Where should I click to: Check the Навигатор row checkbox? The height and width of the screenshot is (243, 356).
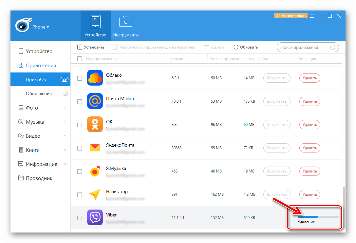80,195
